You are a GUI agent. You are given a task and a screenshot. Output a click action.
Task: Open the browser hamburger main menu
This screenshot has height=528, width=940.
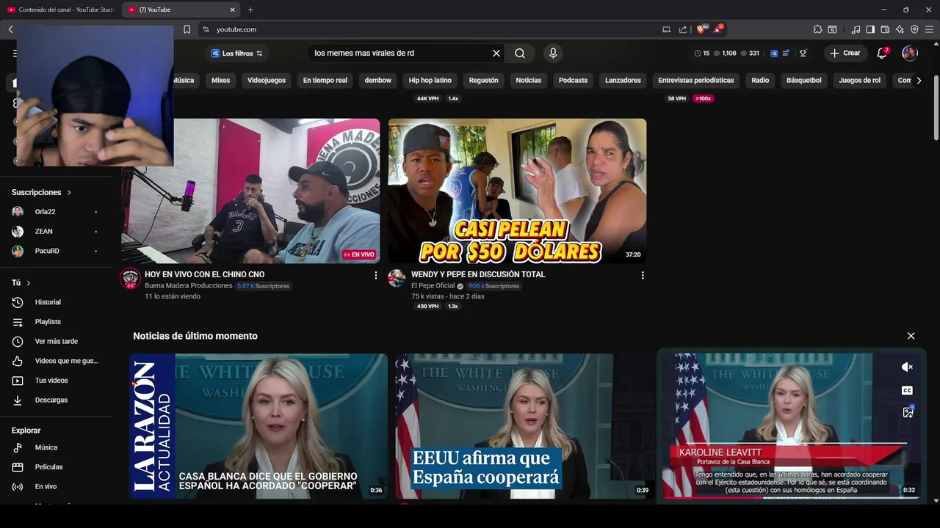tap(929, 29)
